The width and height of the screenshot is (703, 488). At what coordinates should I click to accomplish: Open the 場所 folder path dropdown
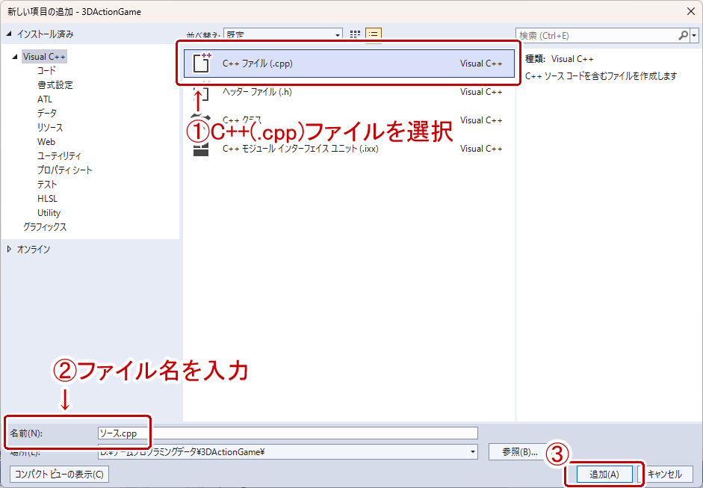(472, 450)
